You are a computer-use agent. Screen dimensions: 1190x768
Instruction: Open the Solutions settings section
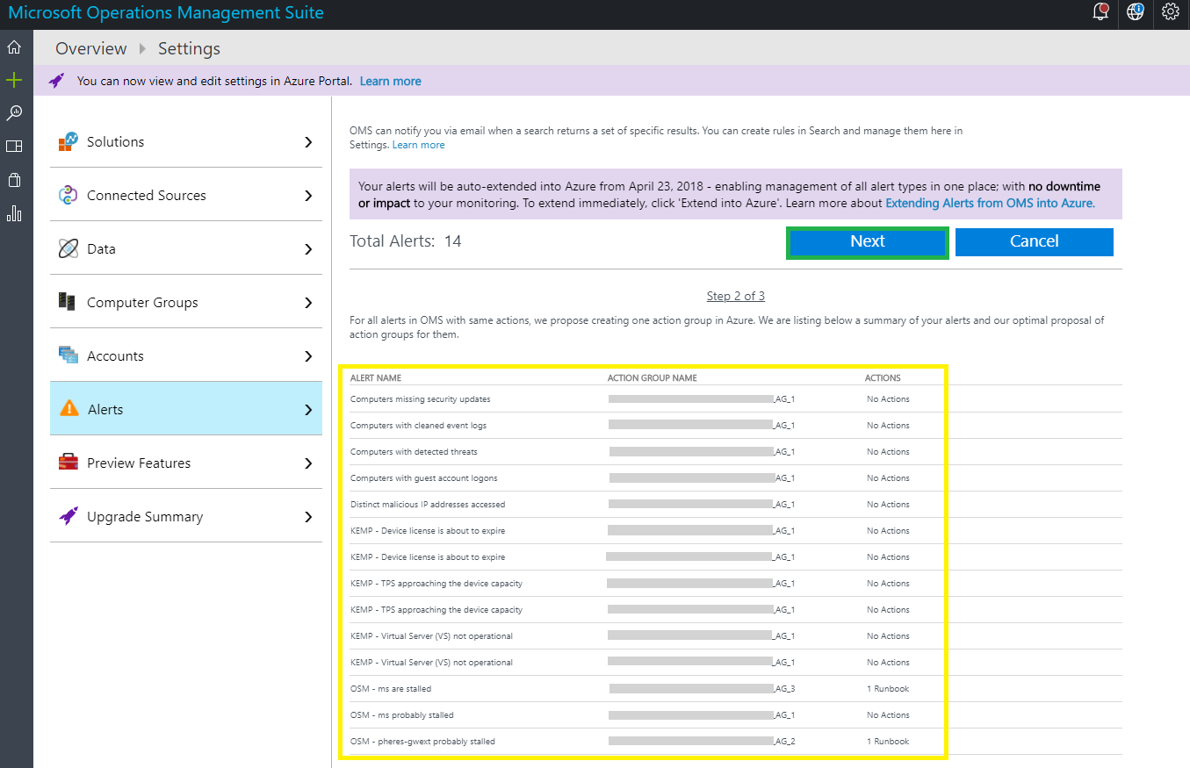186,141
